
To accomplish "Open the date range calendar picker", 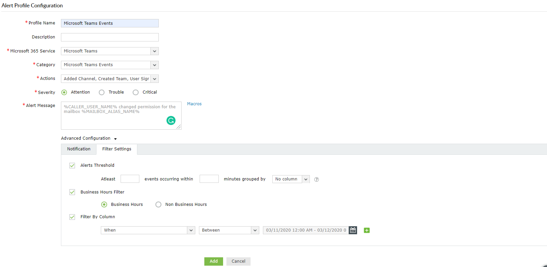I will click(353, 230).
